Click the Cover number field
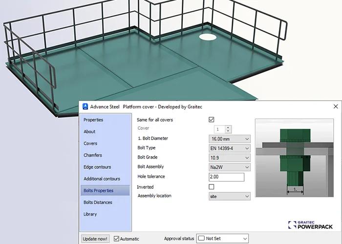The height and width of the screenshot is (244, 342). [220, 129]
